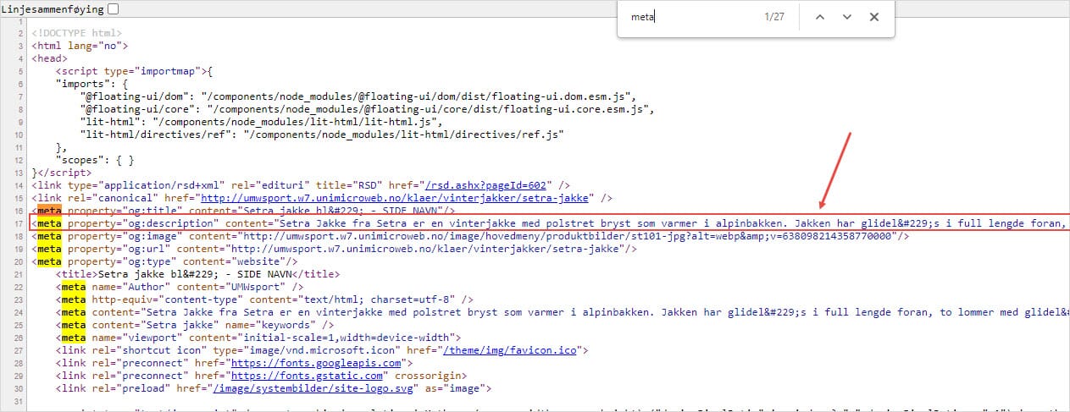Click the highlighted meta on og:title line
This screenshot has height=412, width=1070.
click(49, 211)
